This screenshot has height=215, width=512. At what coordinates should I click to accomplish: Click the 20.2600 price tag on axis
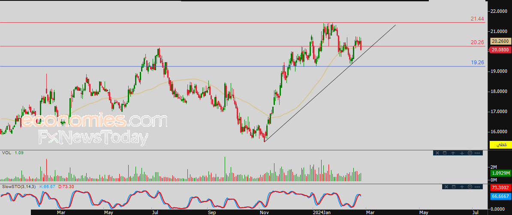(x=500, y=42)
